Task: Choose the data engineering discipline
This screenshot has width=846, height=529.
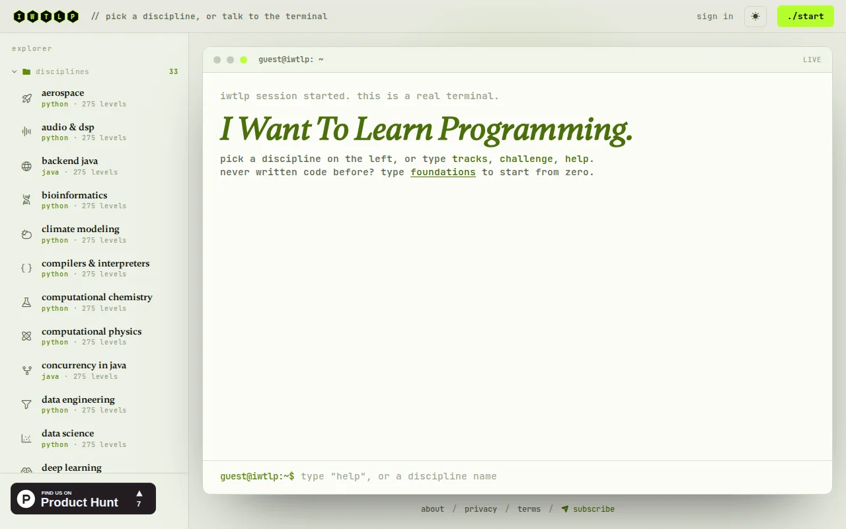Action: point(94,404)
